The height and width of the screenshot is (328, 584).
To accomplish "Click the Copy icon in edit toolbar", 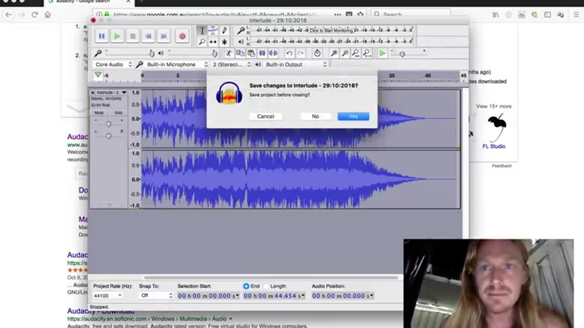I will point(240,53).
